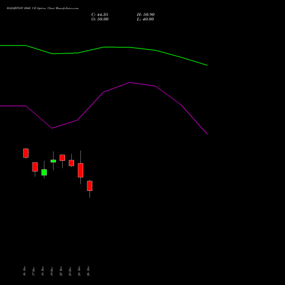Select the red candlestick above 16 Dec
Screen dimensions: 285x285
pyautogui.click(x=26, y=153)
